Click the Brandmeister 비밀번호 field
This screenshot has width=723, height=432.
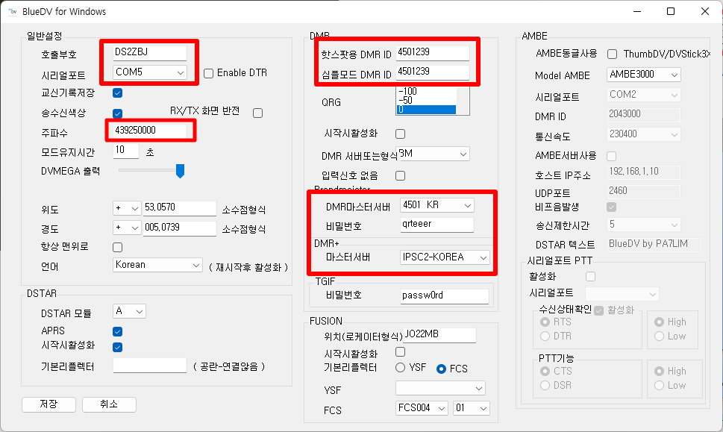437,225
